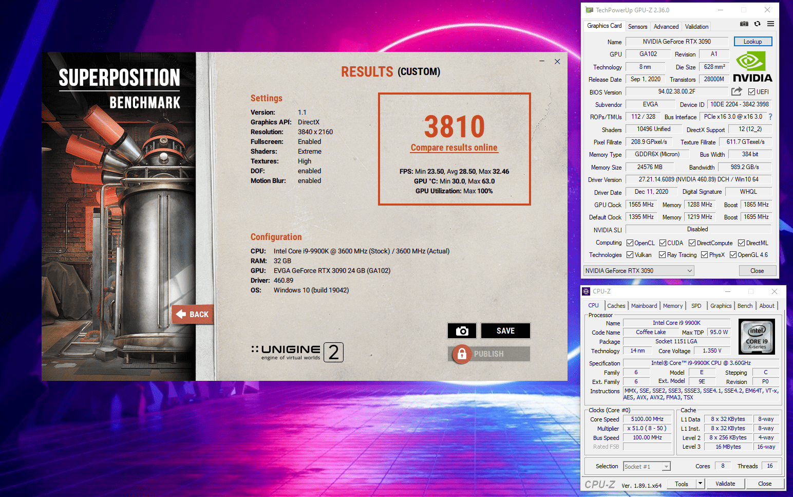Image resolution: width=793 pixels, height=497 pixels.
Task: Click the BIOS export share icon in GPU-Z
Action: pos(737,91)
